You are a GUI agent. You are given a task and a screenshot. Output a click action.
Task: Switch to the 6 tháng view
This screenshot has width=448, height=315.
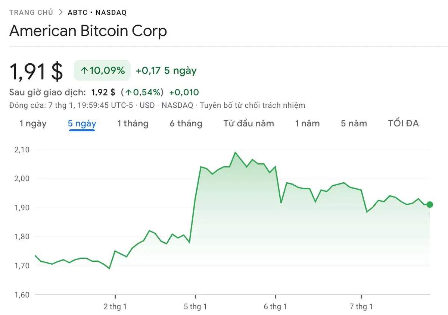(x=186, y=123)
